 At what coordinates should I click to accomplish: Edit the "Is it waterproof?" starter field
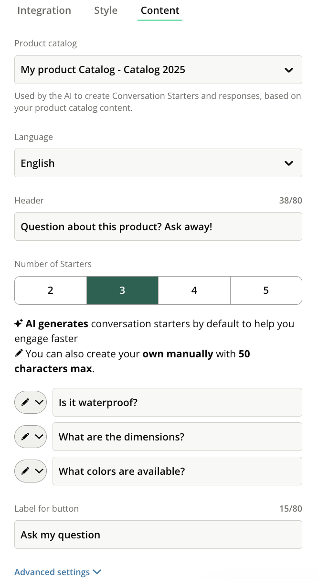click(x=177, y=402)
